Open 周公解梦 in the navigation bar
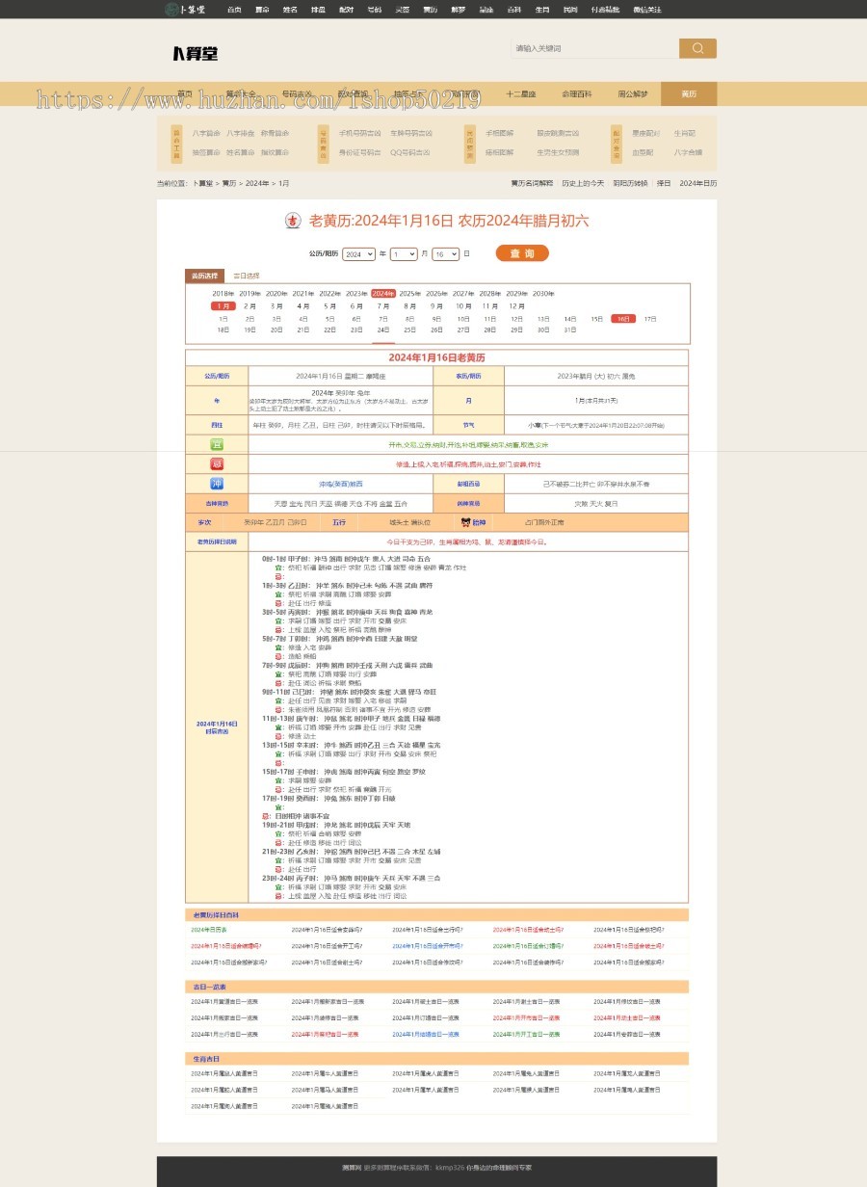This screenshot has height=1187, width=867. click(633, 94)
